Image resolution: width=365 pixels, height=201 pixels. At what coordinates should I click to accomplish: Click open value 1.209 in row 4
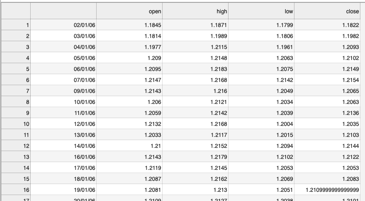130,58
